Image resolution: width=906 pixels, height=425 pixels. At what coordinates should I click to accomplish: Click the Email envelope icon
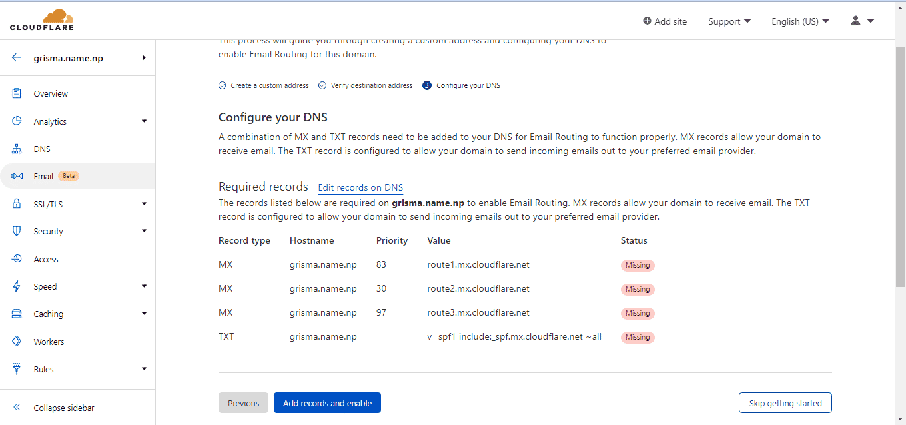tap(17, 176)
